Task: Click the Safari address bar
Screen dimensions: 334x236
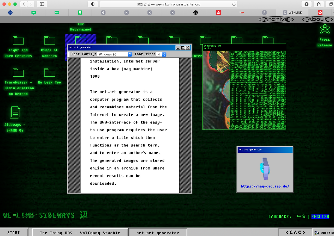Action: (169, 4)
